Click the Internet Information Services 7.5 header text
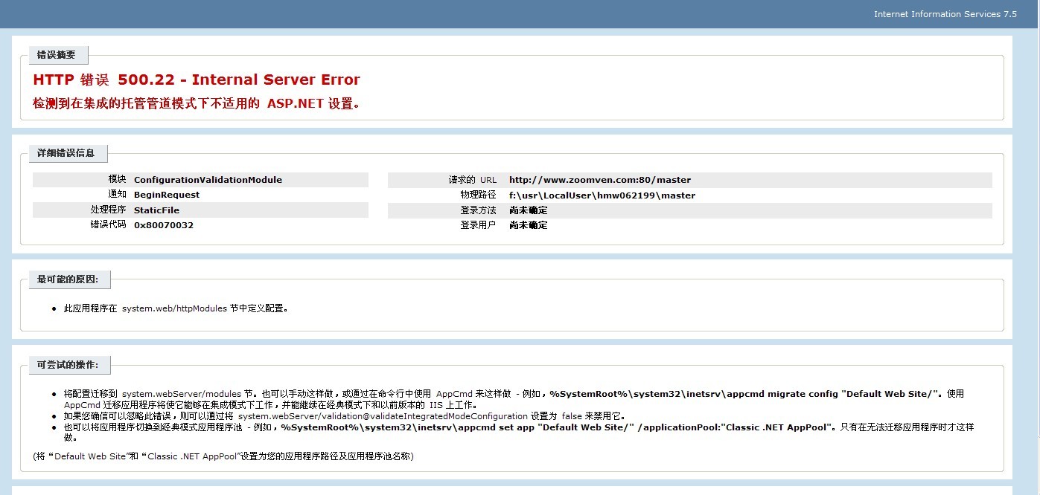Screen dimensions: 1040x495 (x=945, y=14)
